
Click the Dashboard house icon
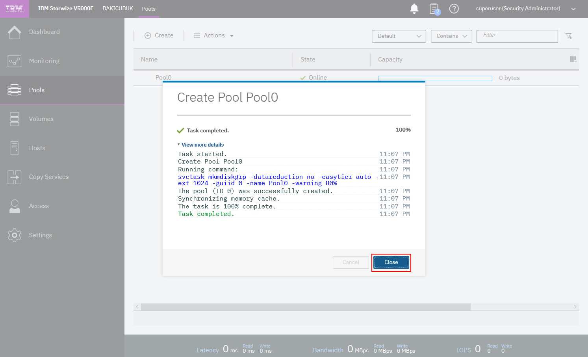pos(15,32)
